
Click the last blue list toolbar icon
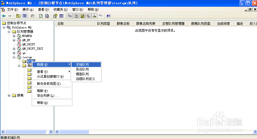pos(108,16)
